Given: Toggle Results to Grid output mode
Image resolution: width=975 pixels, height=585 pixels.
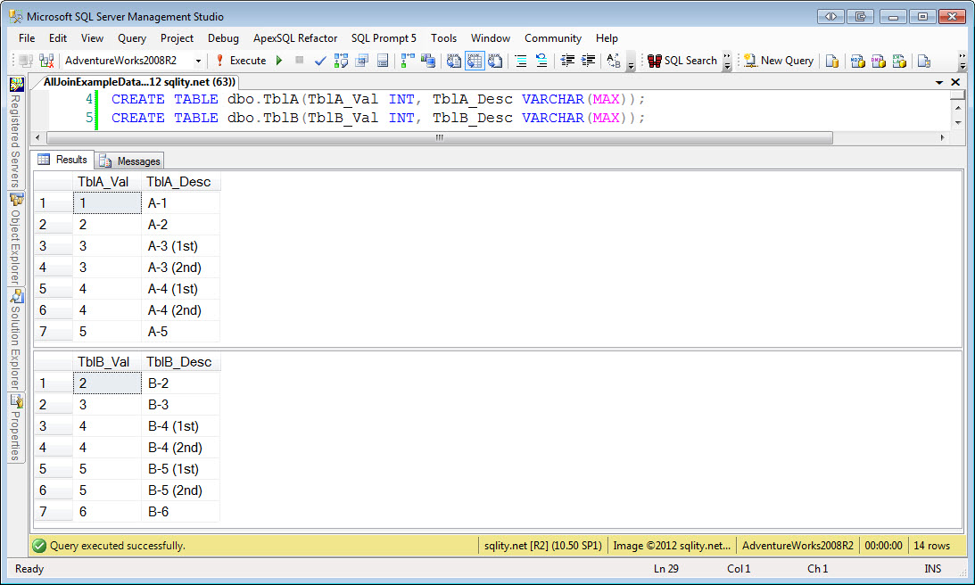Looking at the screenshot, I should 475,61.
